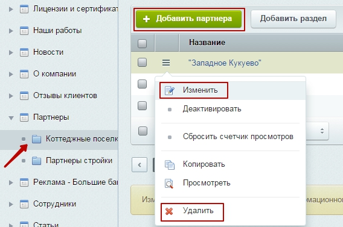Image resolution: width=343 pixels, height=227 pixels.
Task: Sort by the Название column header
Action: coord(207,43)
